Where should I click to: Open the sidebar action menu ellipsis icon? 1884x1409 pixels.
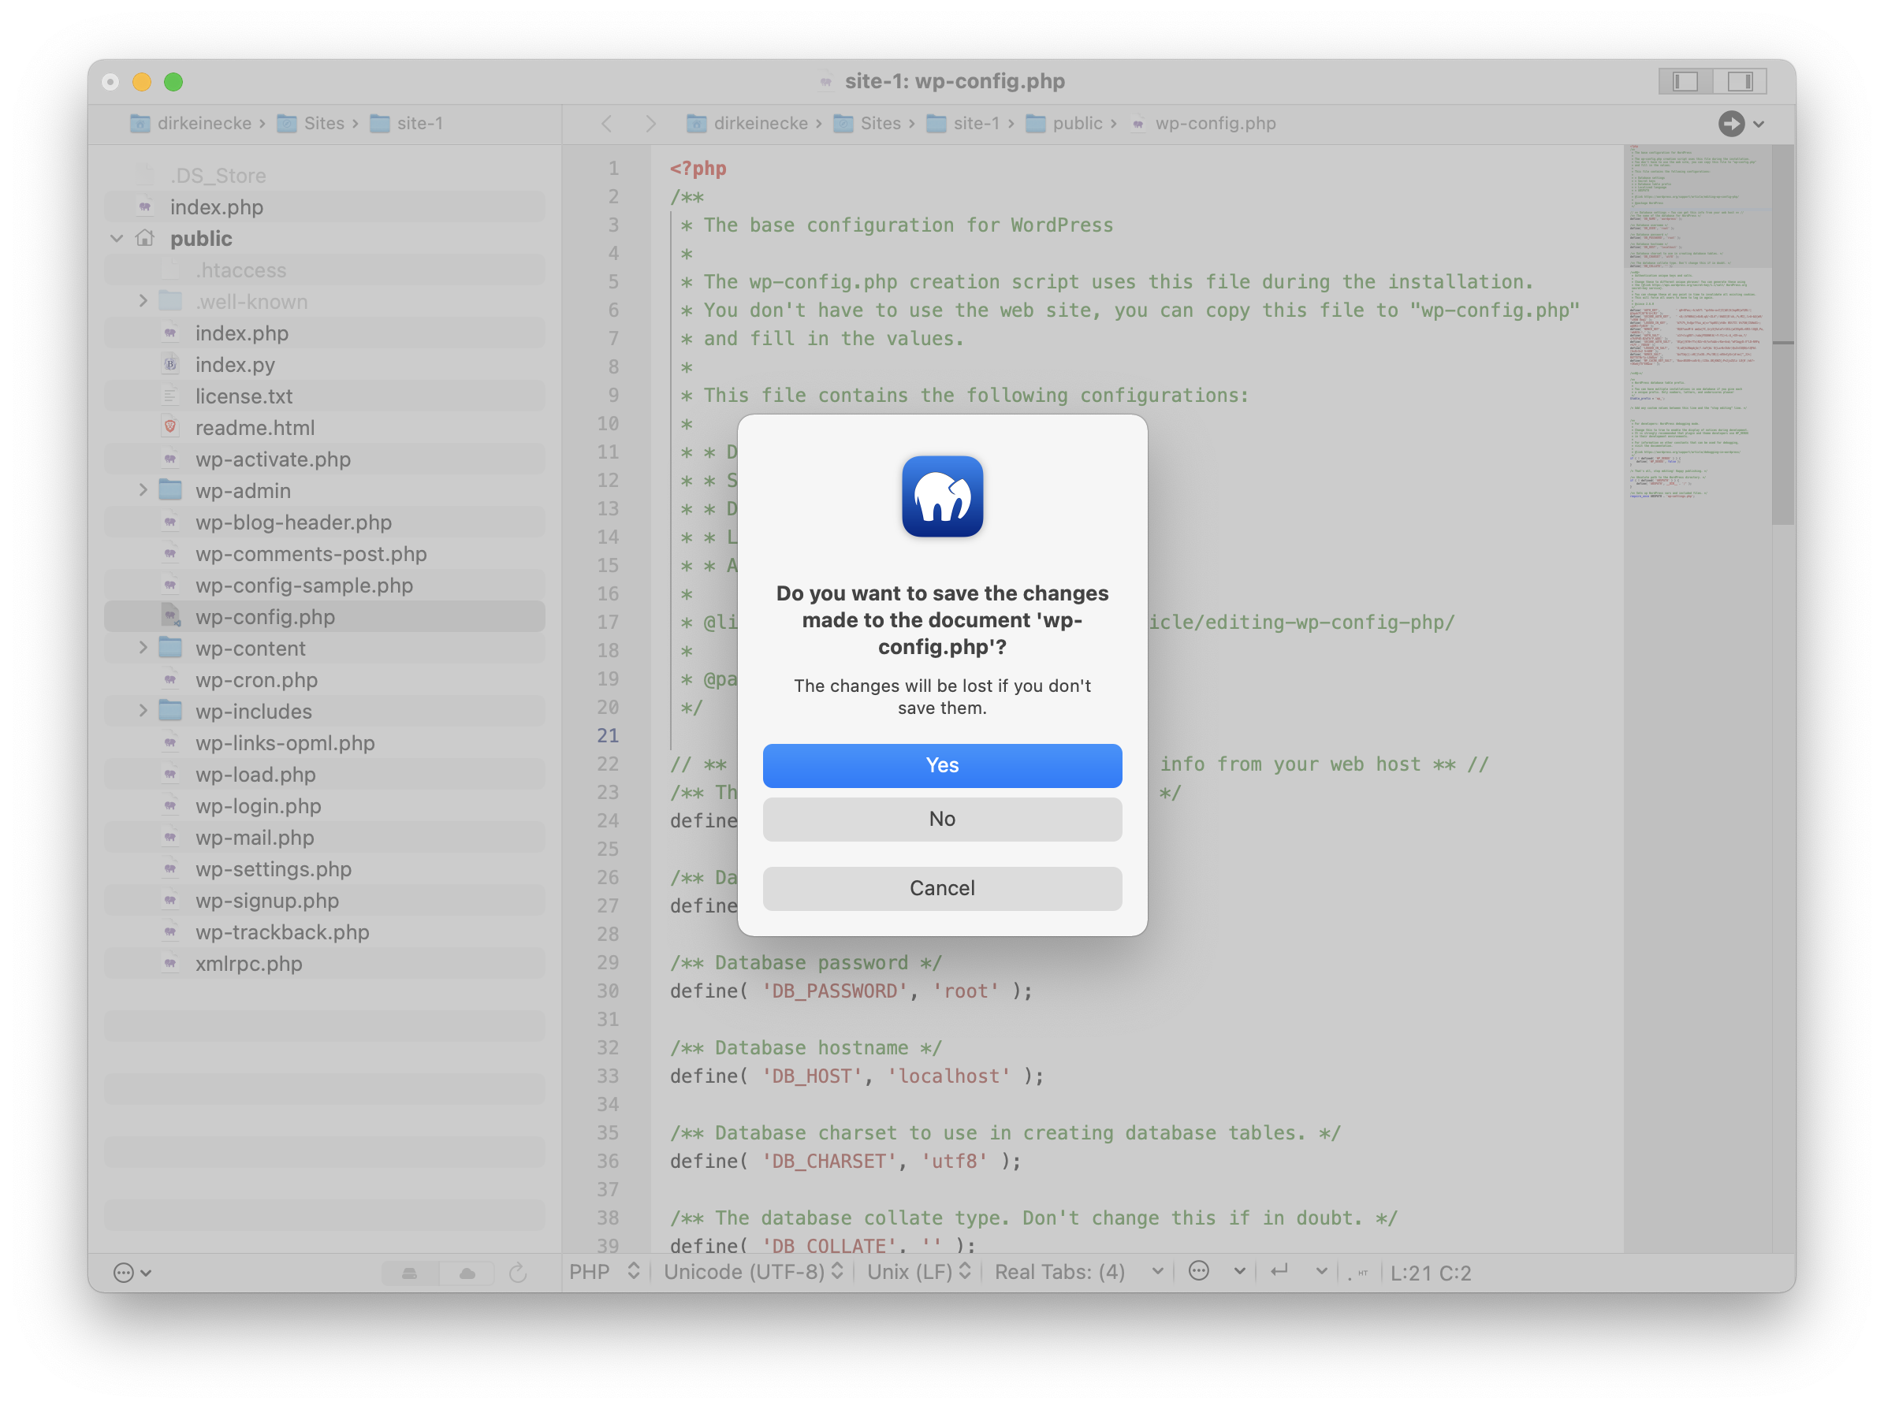pos(131,1273)
